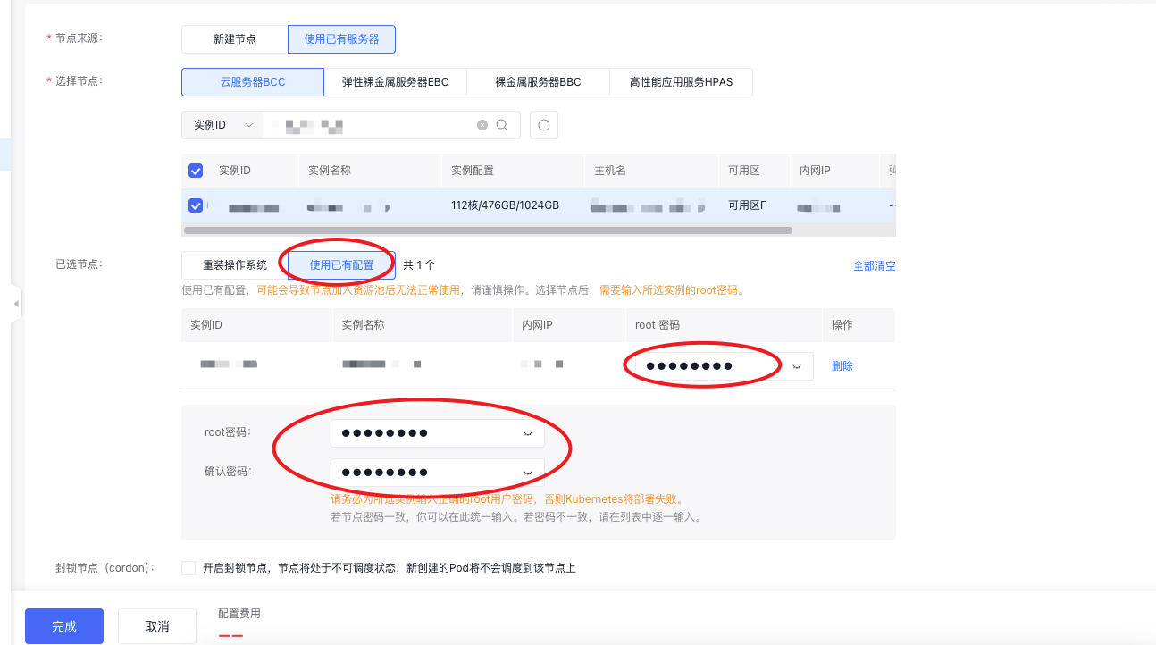Screen dimensions: 1156x645
Task: Click the 删除 link in the selected node row
Action: coord(842,366)
